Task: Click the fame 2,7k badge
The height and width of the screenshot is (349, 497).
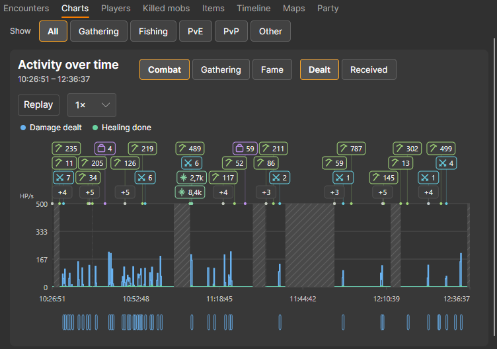Action: click(x=192, y=178)
